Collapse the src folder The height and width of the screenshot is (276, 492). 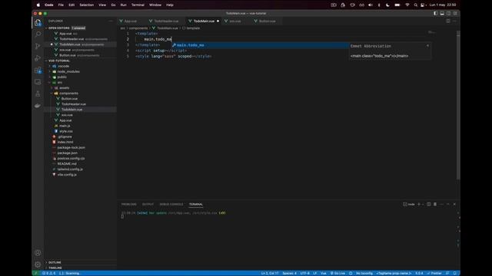pos(60,83)
